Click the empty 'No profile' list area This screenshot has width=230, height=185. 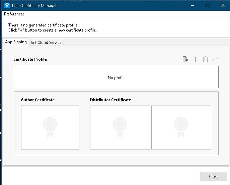tap(116, 77)
